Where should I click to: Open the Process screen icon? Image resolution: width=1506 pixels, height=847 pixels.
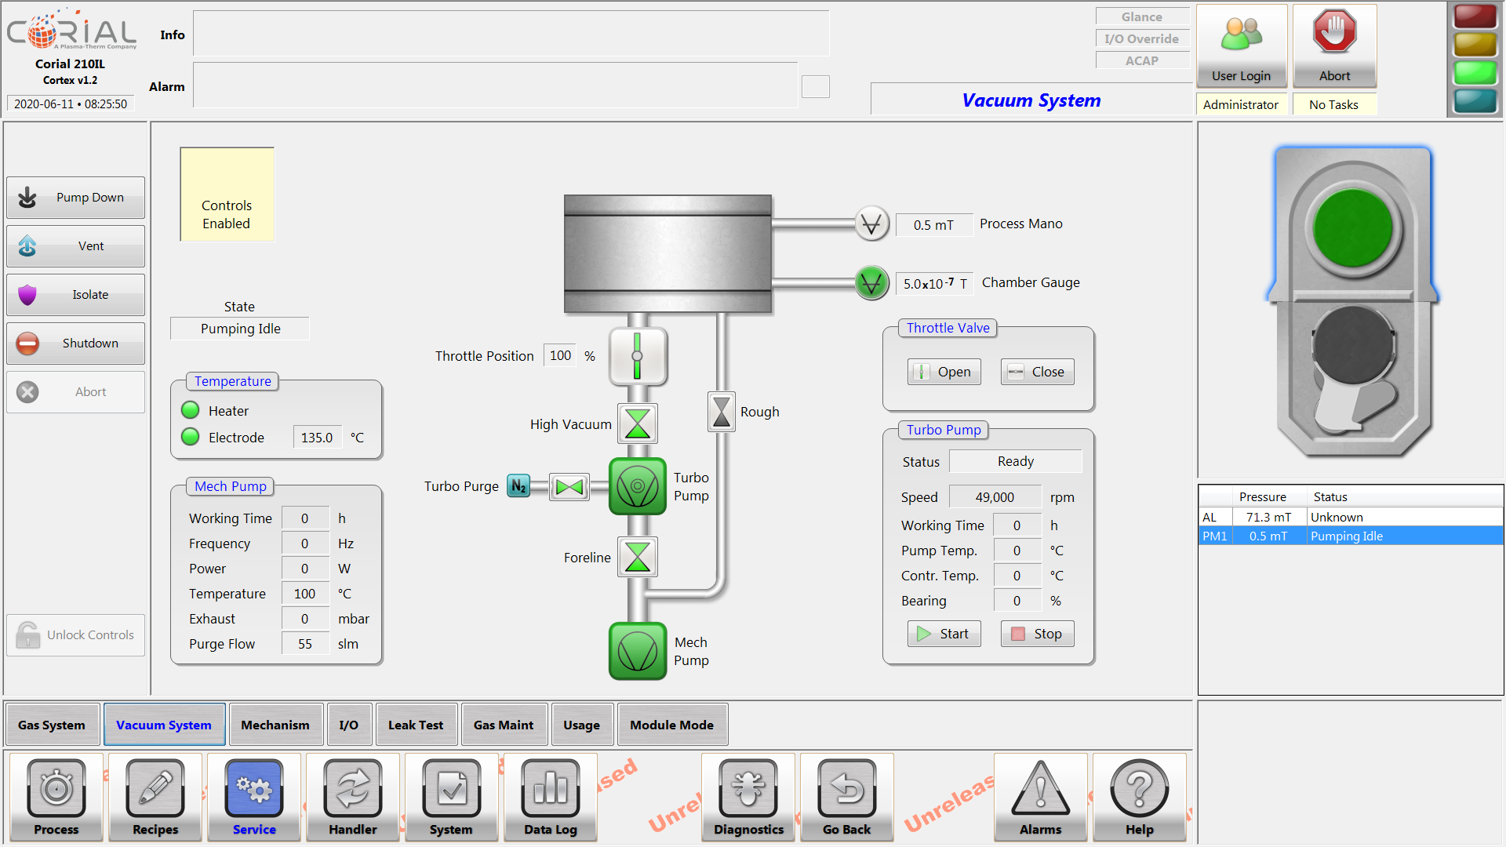pos(56,797)
